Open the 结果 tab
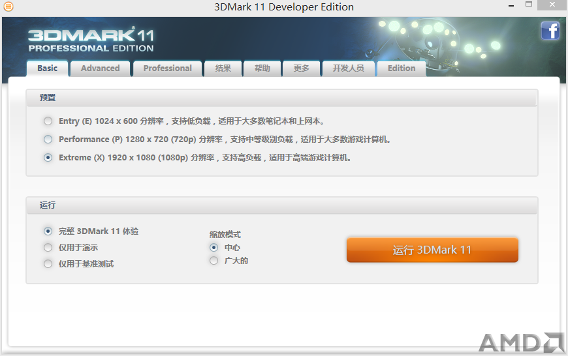 [223, 68]
